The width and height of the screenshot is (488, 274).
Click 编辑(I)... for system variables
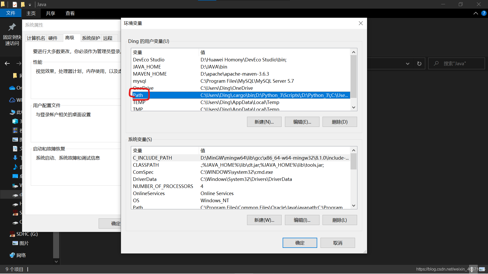(x=302, y=220)
